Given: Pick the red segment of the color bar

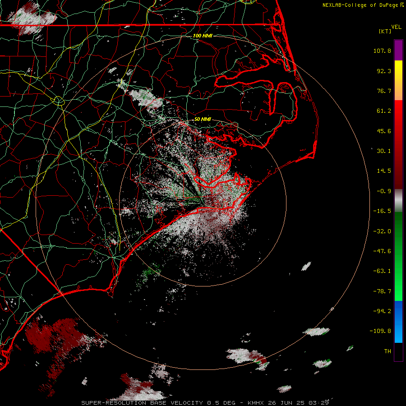Looking at the screenshot, I should pos(398,144).
